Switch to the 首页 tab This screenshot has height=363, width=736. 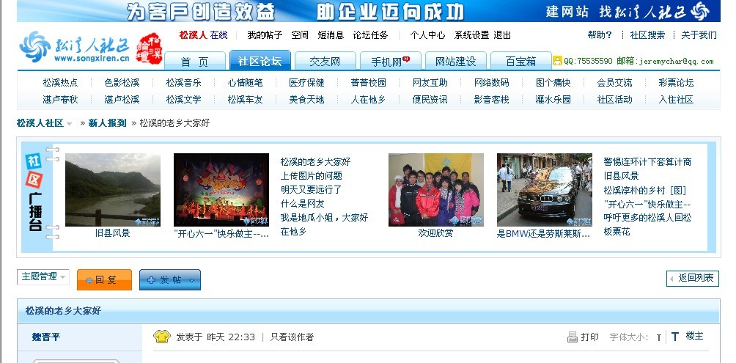194,62
